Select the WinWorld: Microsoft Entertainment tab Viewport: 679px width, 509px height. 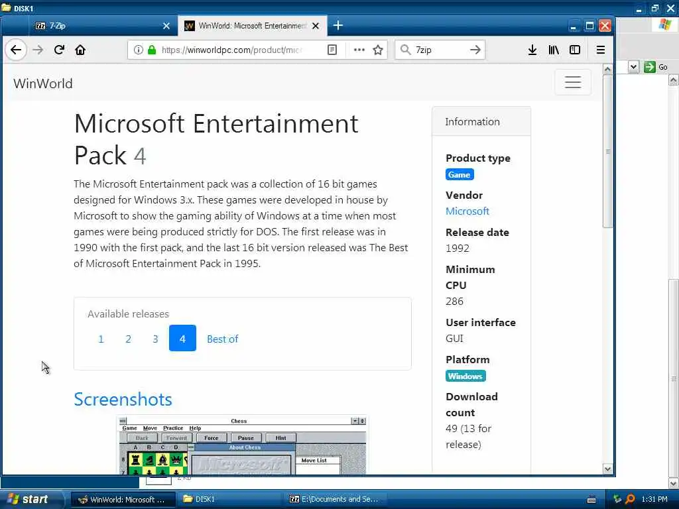253,26
